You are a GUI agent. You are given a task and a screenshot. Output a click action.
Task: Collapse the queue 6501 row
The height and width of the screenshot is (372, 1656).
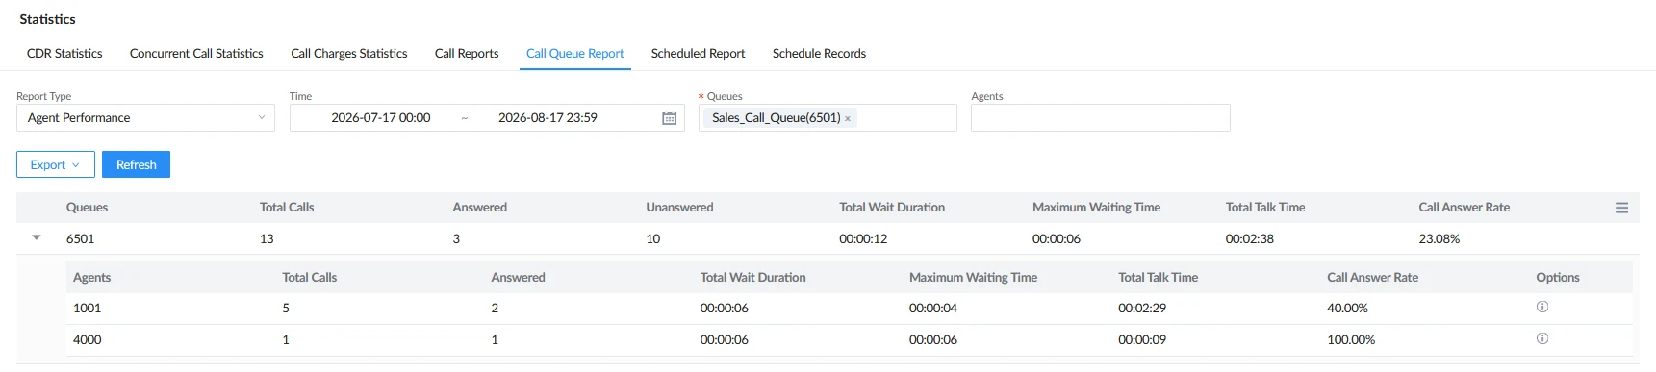(37, 237)
